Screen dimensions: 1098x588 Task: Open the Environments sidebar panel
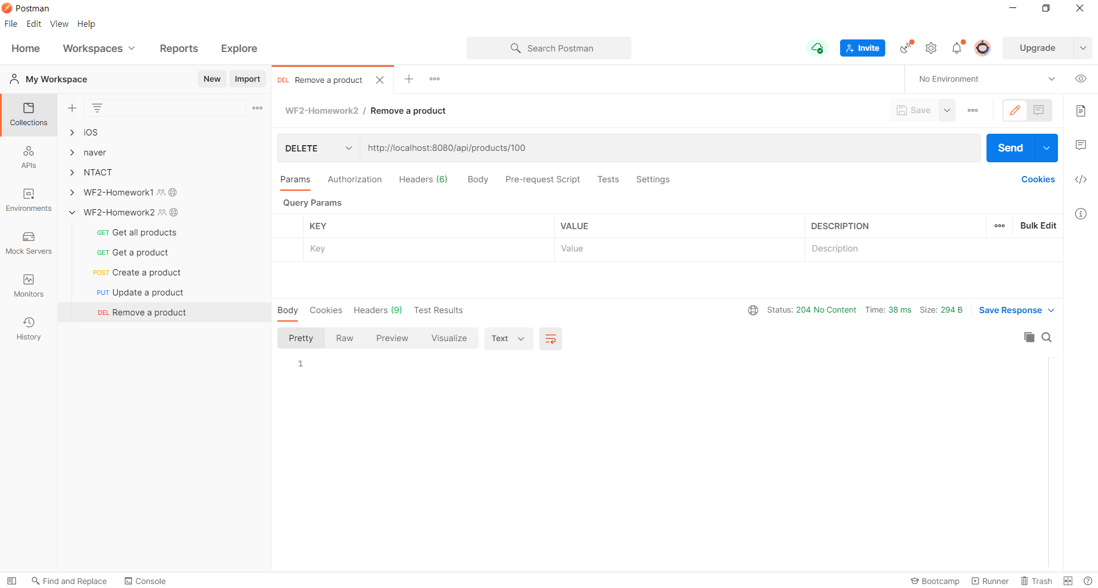click(29, 201)
